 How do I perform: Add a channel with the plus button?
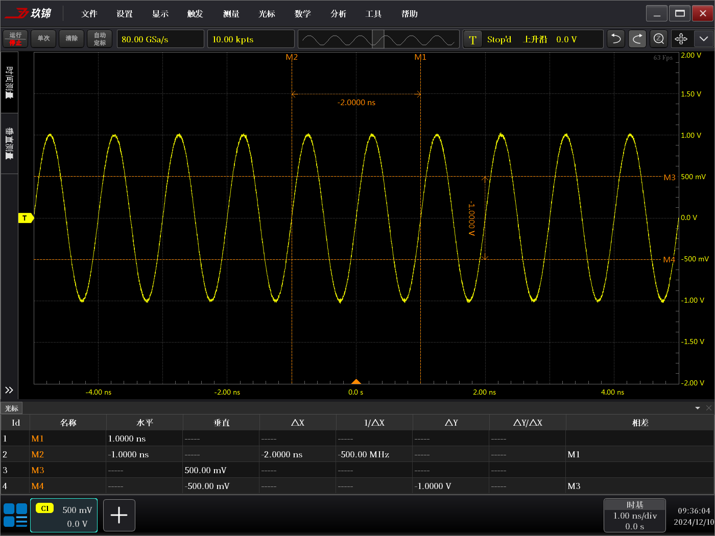click(119, 515)
